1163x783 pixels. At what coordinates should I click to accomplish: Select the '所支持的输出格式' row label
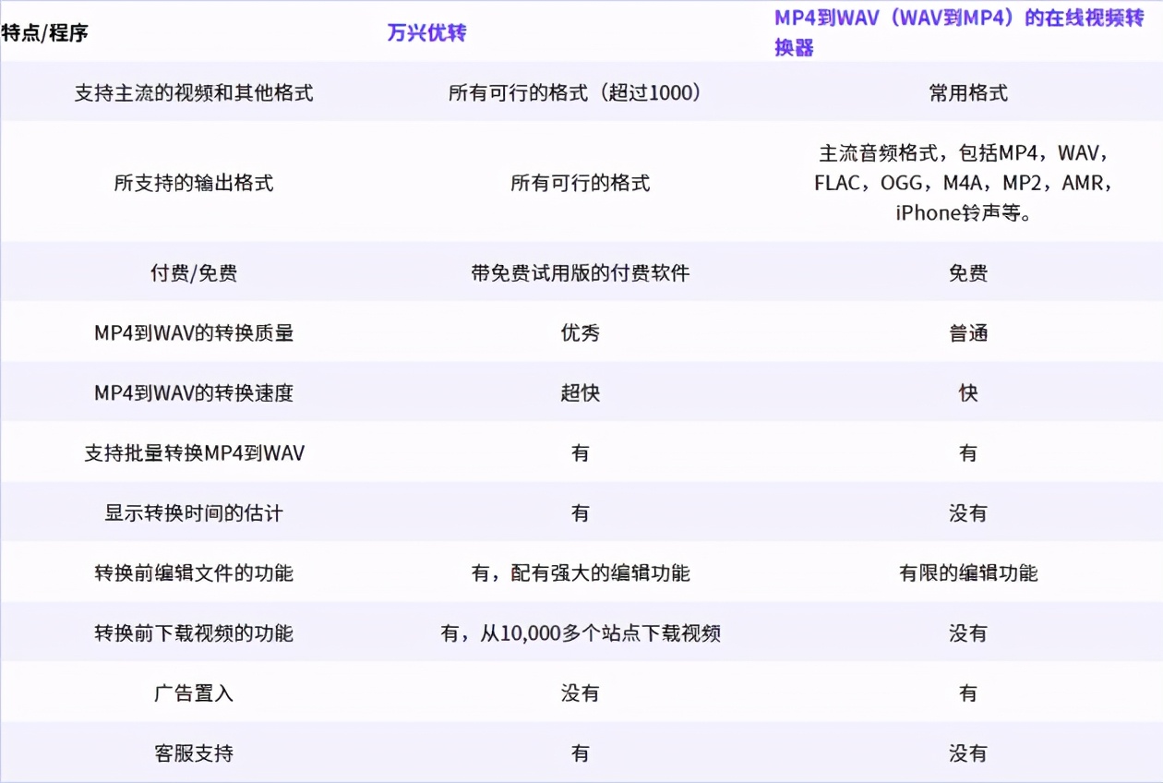(194, 183)
